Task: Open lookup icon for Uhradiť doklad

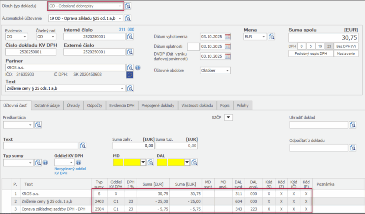Action: click(x=353, y=125)
